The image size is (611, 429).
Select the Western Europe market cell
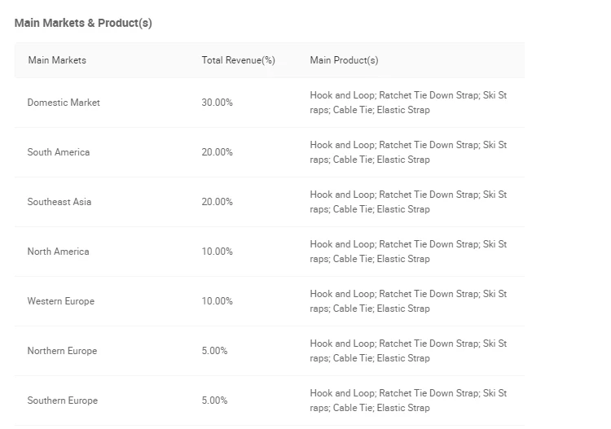(61, 301)
